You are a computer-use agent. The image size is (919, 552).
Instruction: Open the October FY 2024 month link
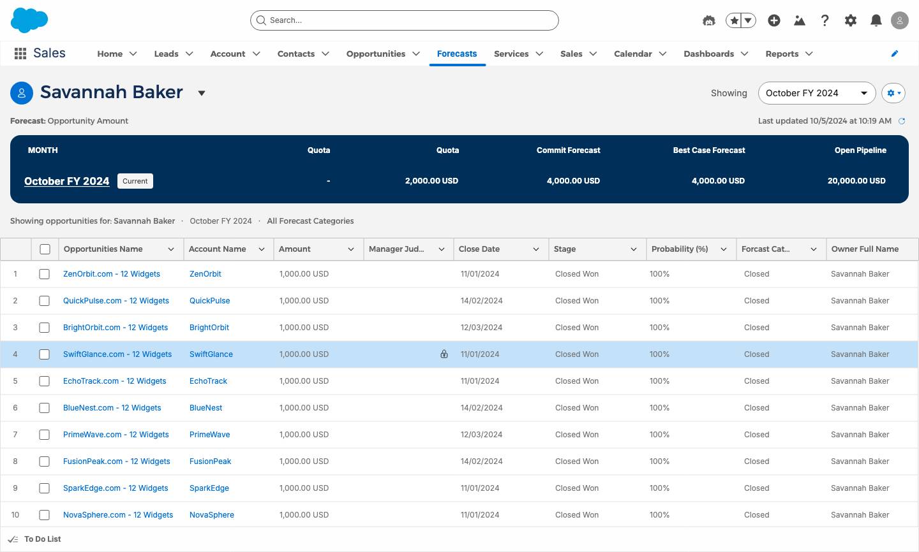67,181
